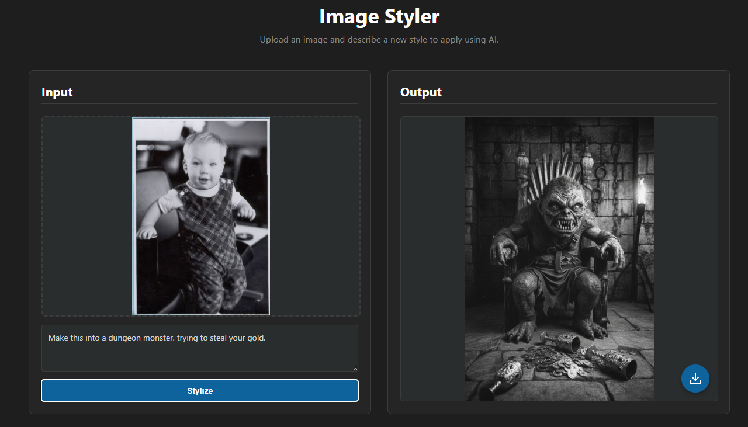Focus the style description text box

(199, 353)
